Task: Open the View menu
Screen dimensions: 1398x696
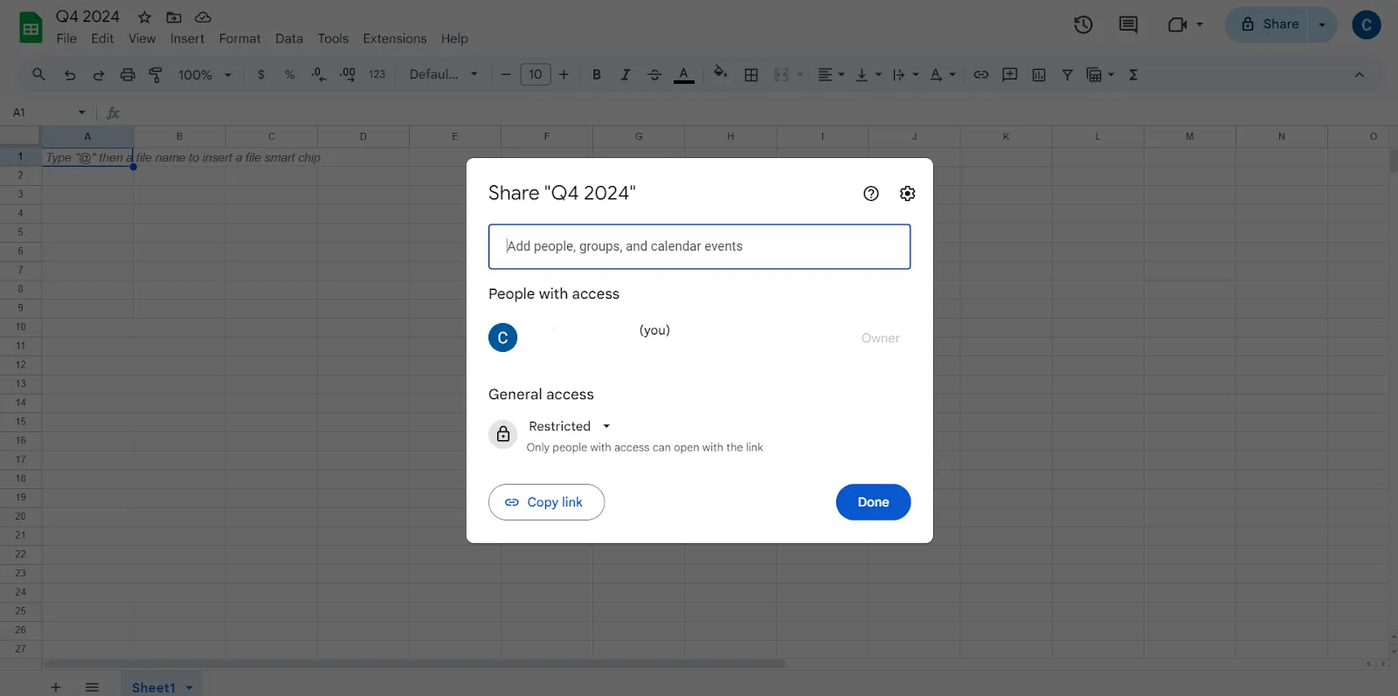Action: point(142,38)
